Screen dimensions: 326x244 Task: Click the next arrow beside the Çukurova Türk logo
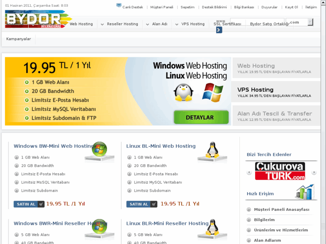click(314, 172)
